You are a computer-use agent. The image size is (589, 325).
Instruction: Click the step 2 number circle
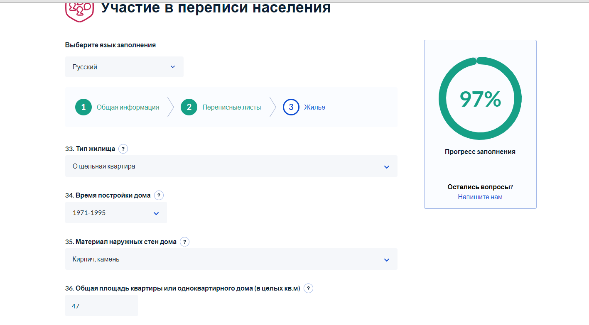pos(189,107)
